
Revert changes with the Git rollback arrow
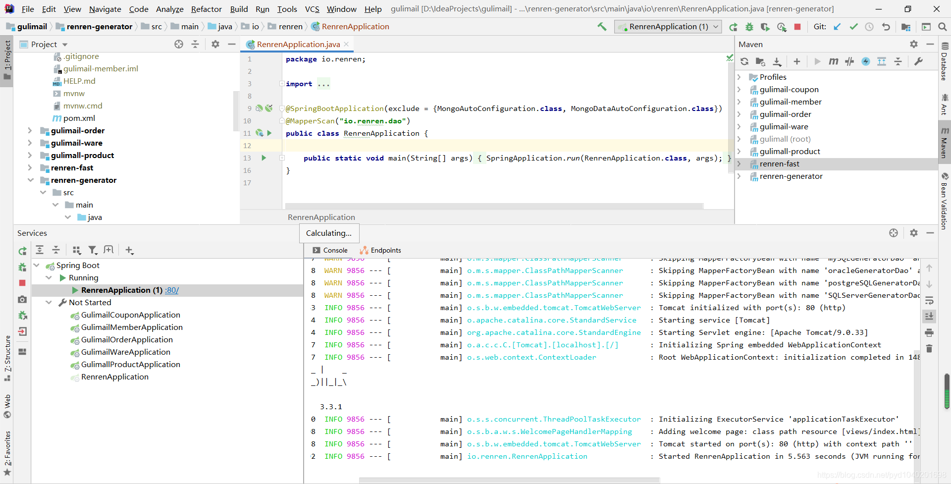point(886,27)
